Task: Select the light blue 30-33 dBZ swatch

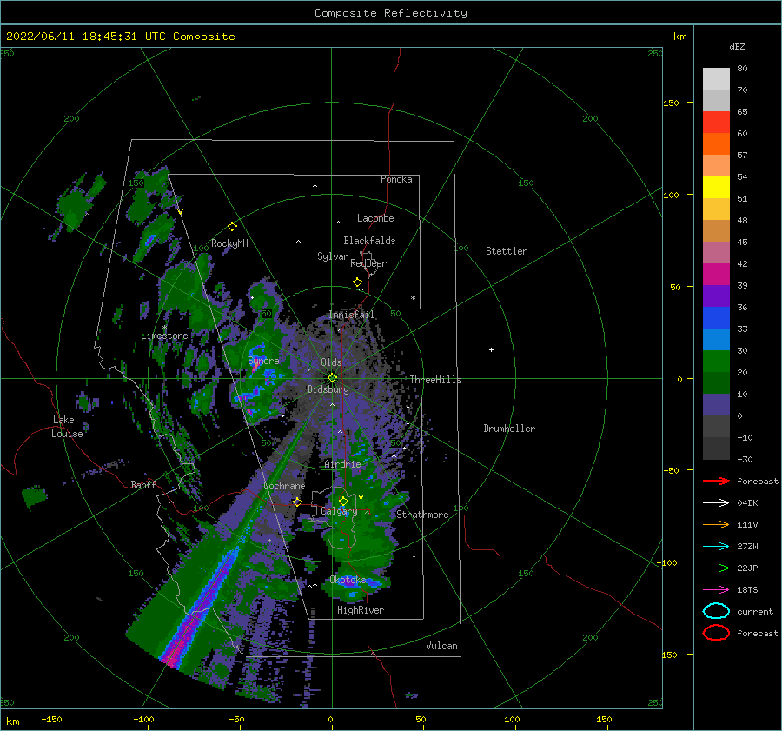Action: 716,339
